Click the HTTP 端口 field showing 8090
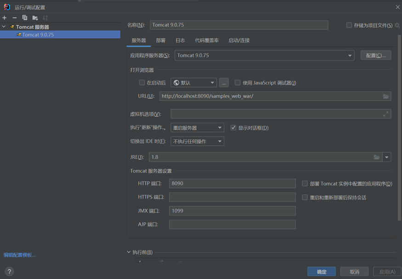This screenshot has height=279, width=402. point(232,183)
